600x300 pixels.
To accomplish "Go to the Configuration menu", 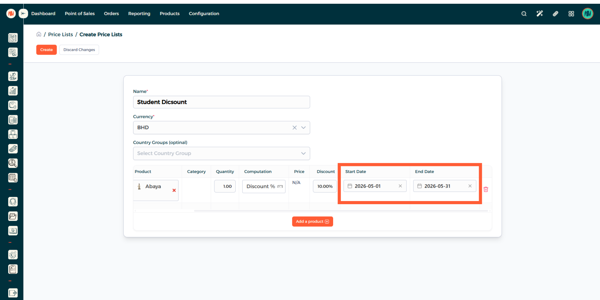I will (204, 13).
